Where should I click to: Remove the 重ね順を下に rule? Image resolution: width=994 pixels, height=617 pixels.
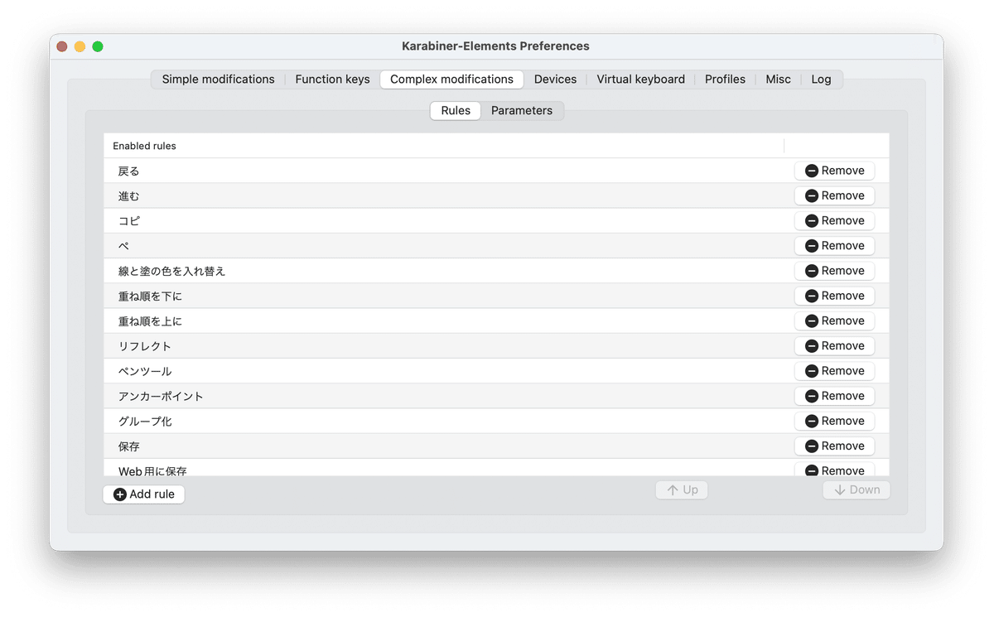point(834,296)
